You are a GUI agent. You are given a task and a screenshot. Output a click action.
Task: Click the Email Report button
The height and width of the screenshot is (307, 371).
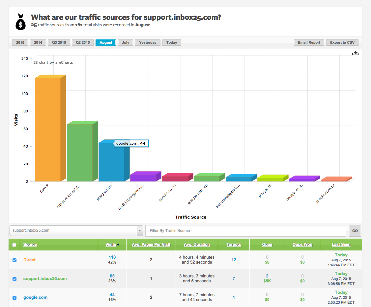pyautogui.click(x=309, y=42)
